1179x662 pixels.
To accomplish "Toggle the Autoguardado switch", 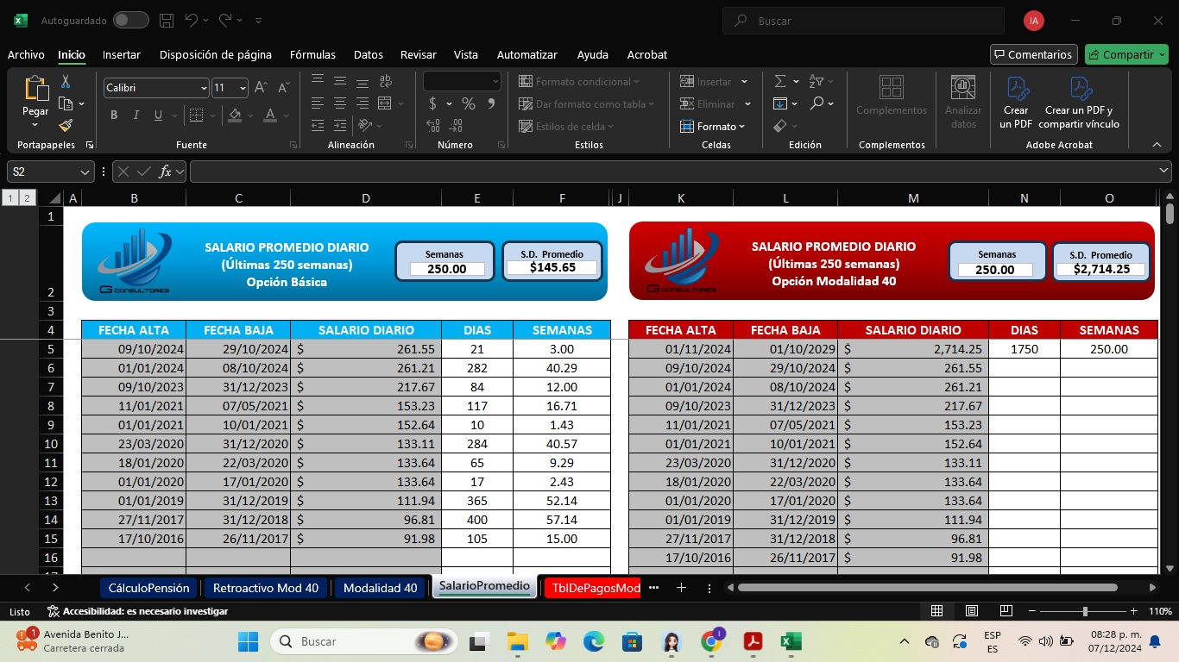I will click(x=130, y=20).
